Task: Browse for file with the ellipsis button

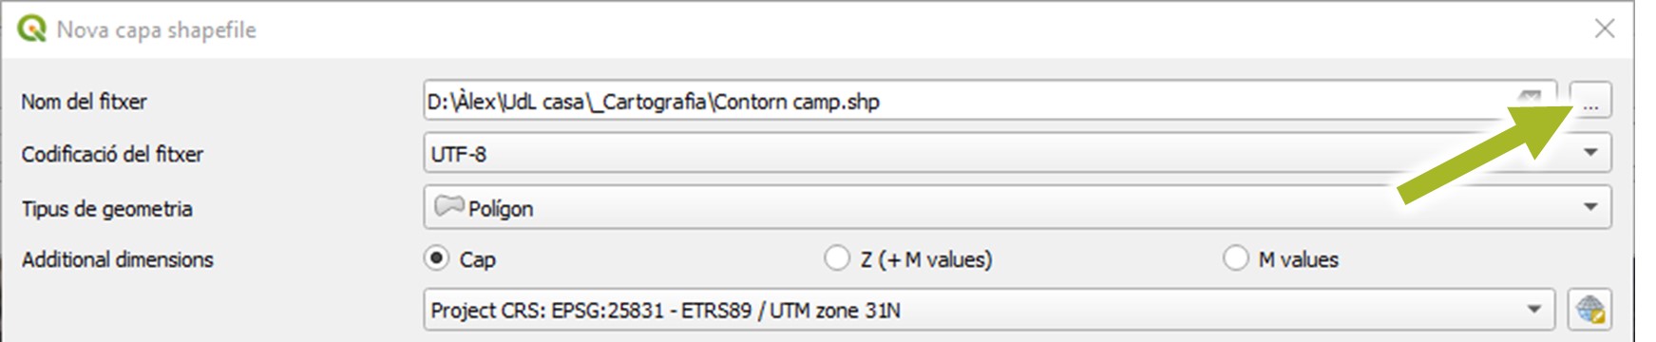Action: [x=1590, y=100]
